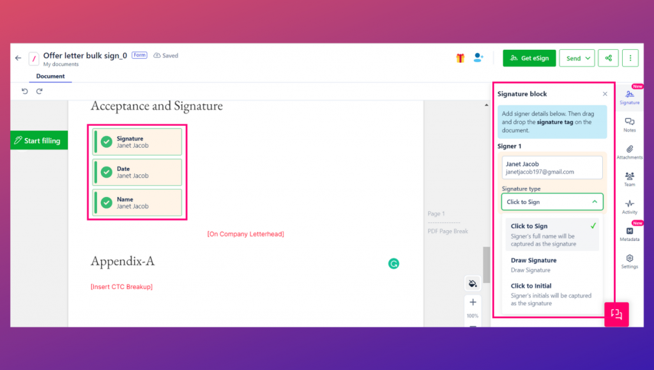Select the Draw Signature option
The image size is (654, 370).
tap(552, 265)
